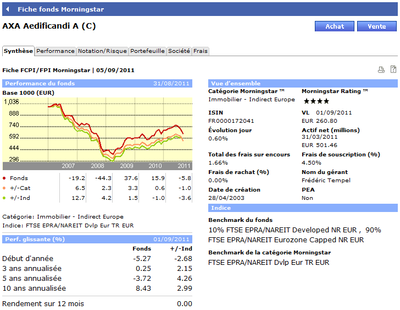Image resolution: width=400 pixels, height=310 pixels.
Task: Click the orange +/-Cat legend dot
Action: click(x=4, y=188)
